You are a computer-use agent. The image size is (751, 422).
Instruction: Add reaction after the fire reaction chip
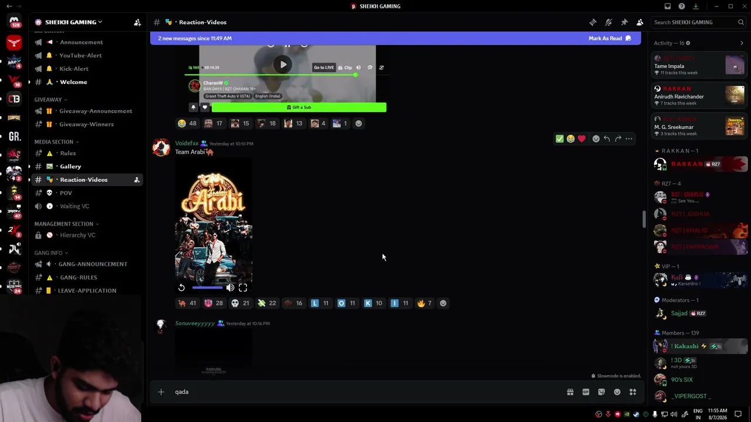(443, 303)
